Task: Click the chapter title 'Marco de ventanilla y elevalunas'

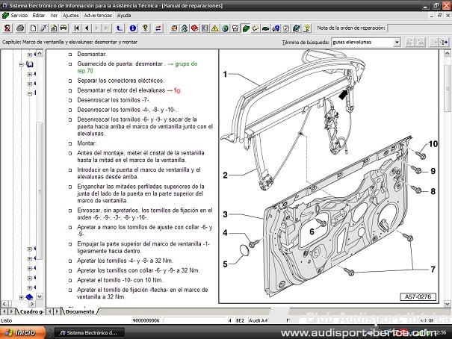Action: coord(58,42)
